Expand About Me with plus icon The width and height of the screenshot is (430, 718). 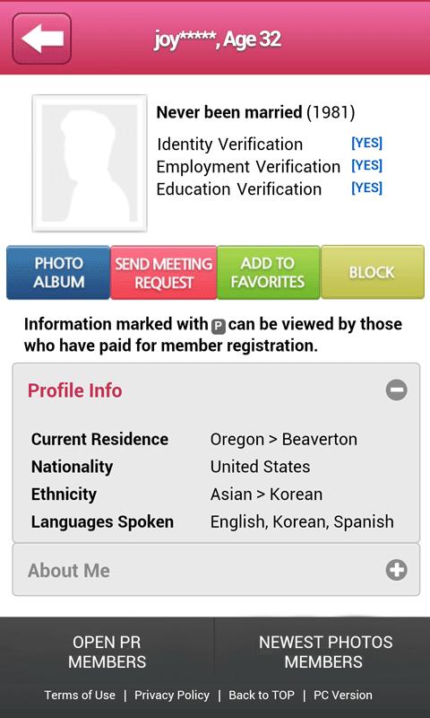coord(396,570)
